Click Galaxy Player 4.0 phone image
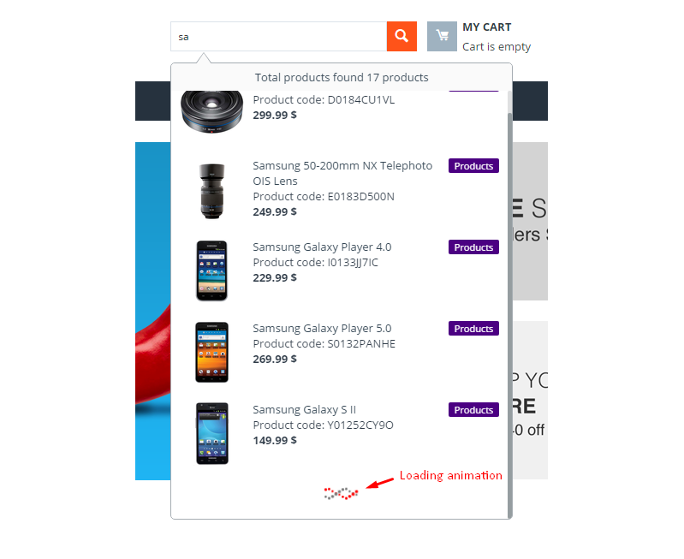684x559 pixels. 211,271
